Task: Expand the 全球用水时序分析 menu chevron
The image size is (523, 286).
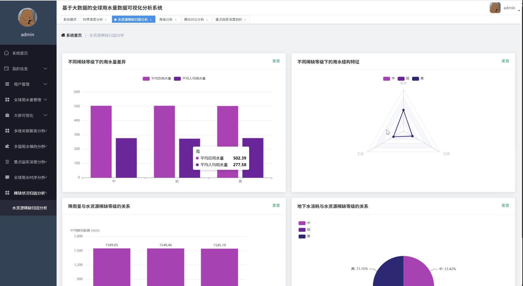Action: 46,177
